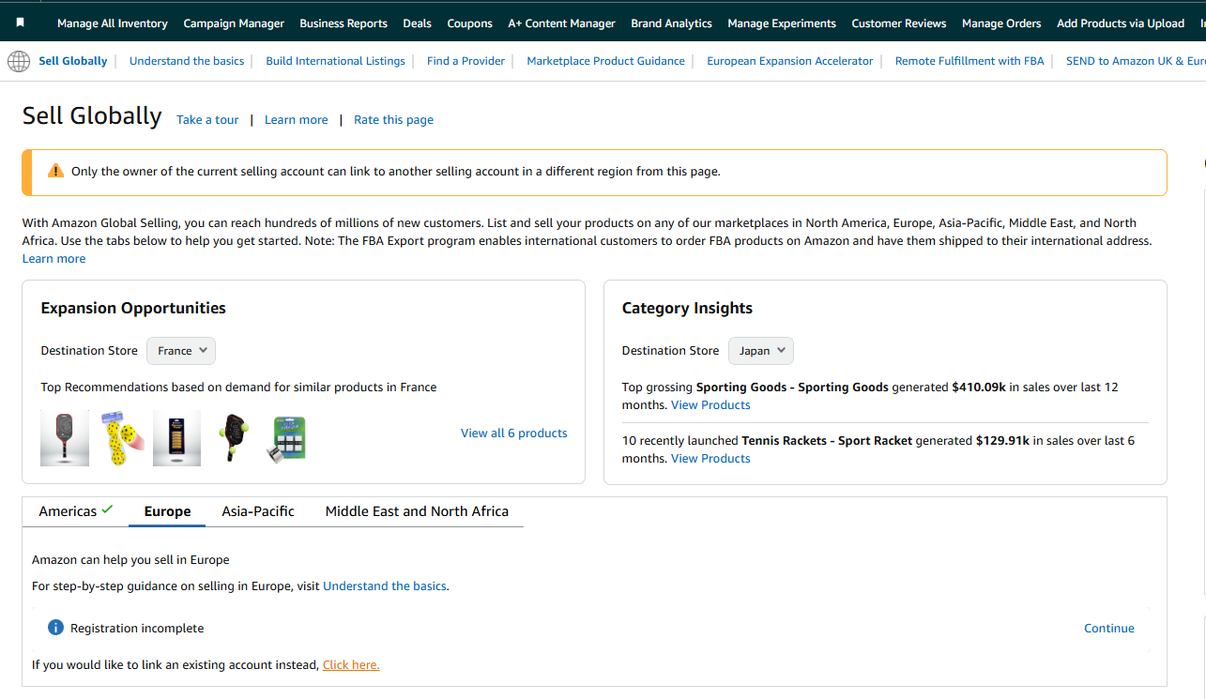The width and height of the screenshot is (1206, 699).
Task: Continue the incomplete registration
Action: click(1109, 629)
